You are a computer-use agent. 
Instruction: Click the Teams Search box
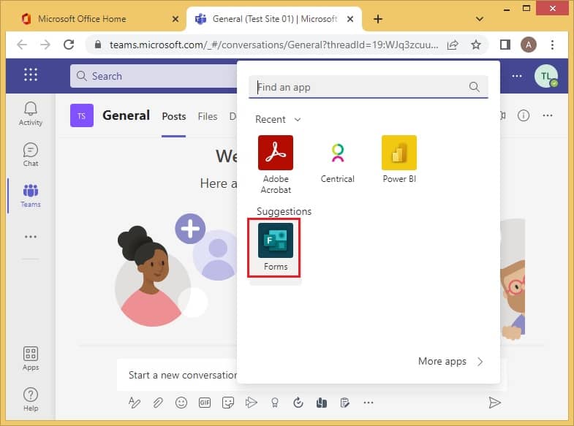pos(154,76)
